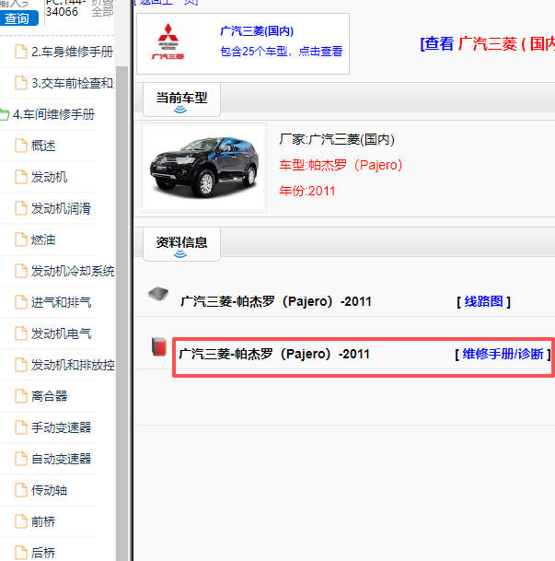Select the 4.车间维修手册 tree label

pos(53,114)
